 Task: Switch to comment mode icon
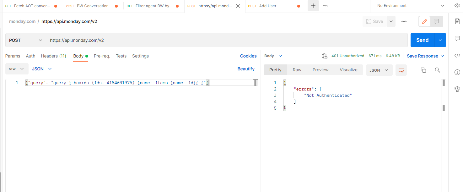(436, 21)
